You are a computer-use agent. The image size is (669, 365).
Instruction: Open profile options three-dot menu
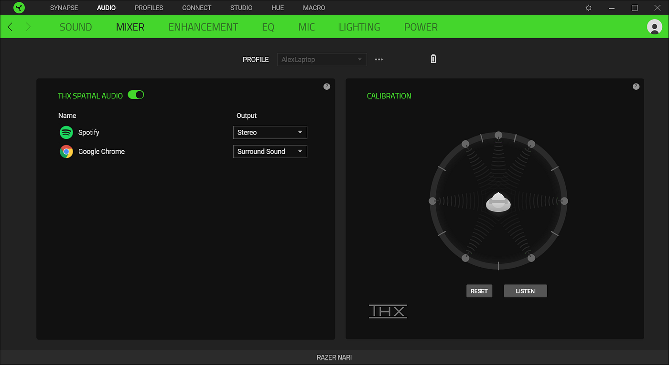click(x=379, y=60)
